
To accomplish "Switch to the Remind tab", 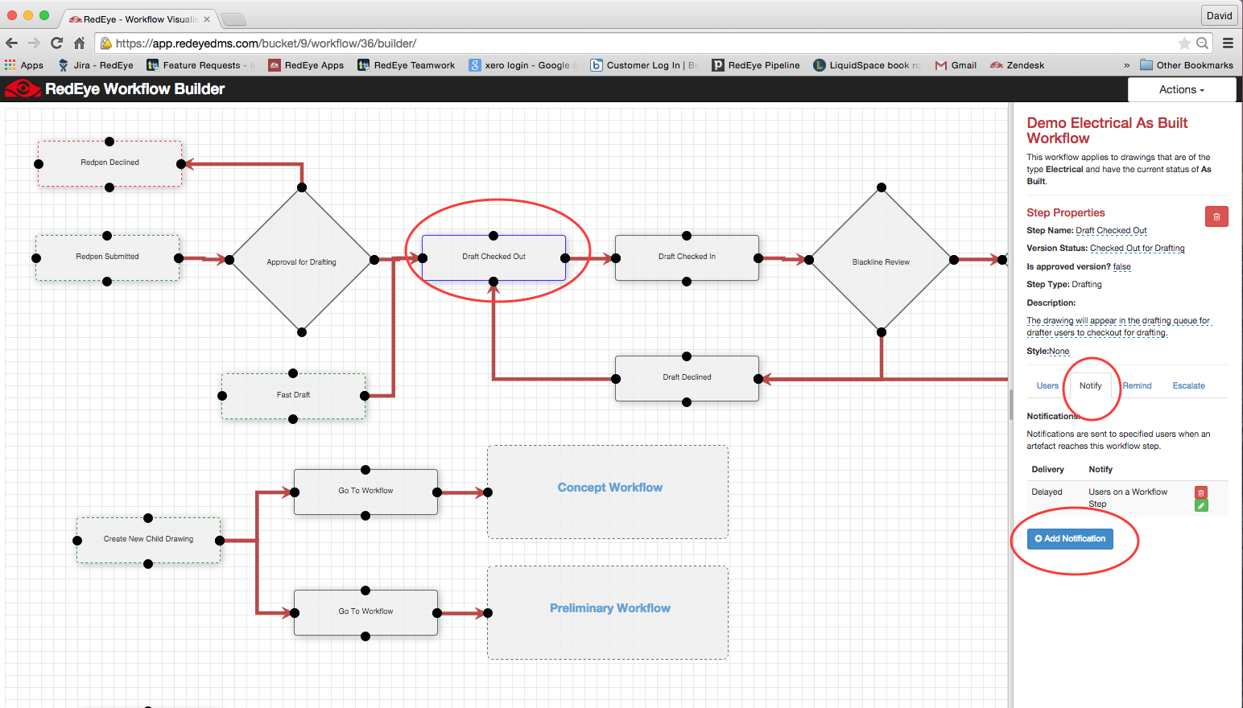I will click(x=1137, y=386).
